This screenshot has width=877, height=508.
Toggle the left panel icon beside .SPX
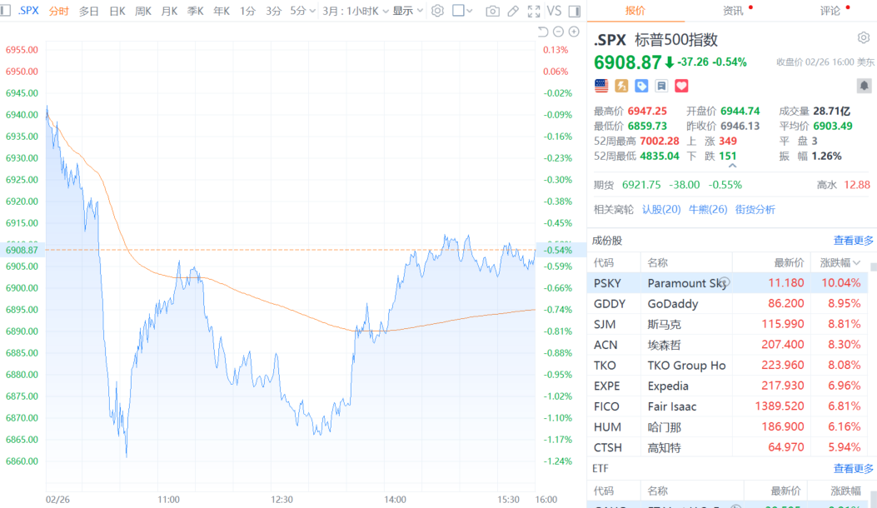pos(7,11)
